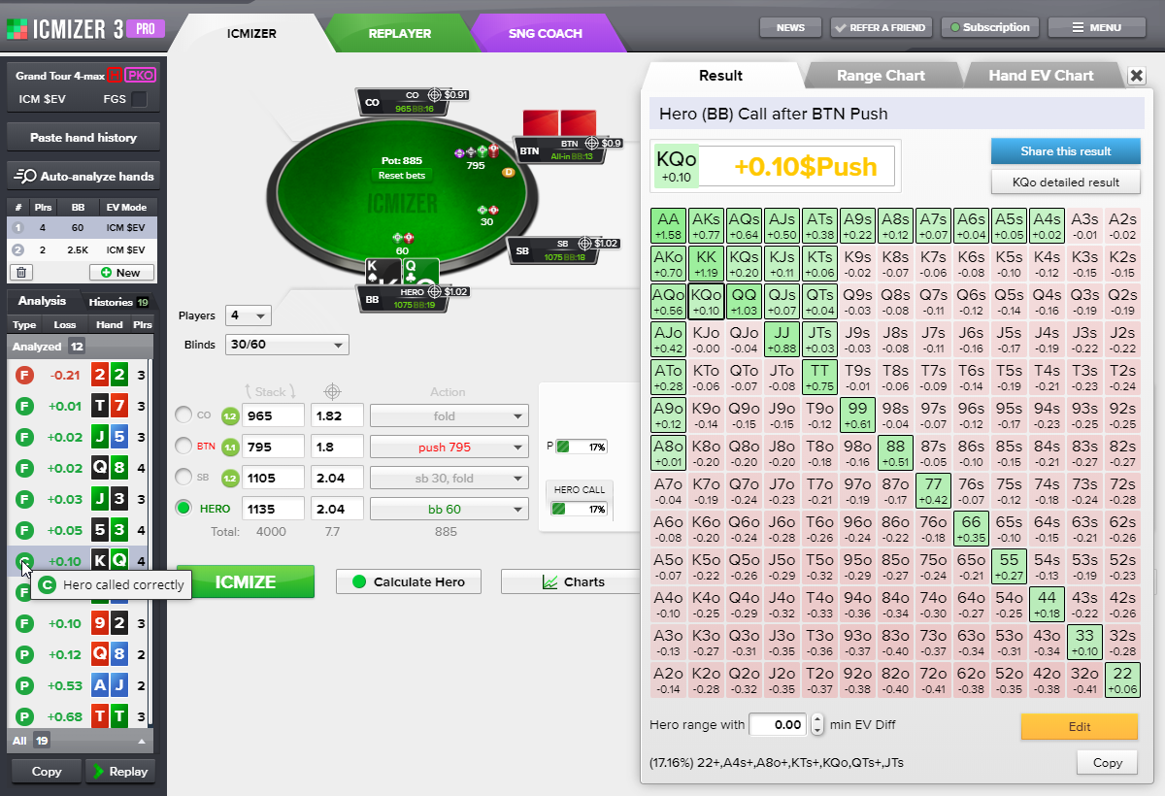Image resolution: width=1165 pixels, height=796 pixels.
Task: Select the BTN player radio button
Action: coord(183,447)
